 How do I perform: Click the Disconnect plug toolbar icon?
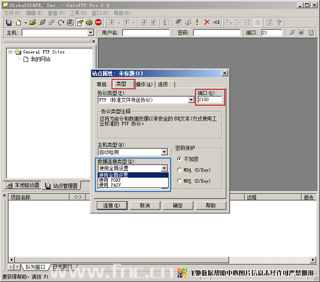pos(52,22)
